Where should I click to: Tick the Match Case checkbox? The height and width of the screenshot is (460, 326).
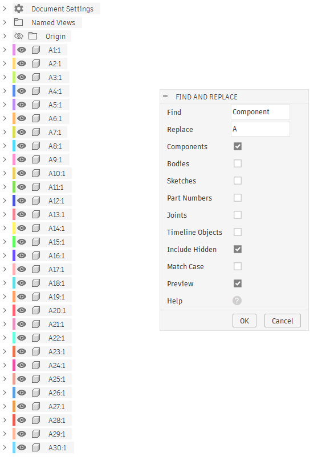click(238, 266)
